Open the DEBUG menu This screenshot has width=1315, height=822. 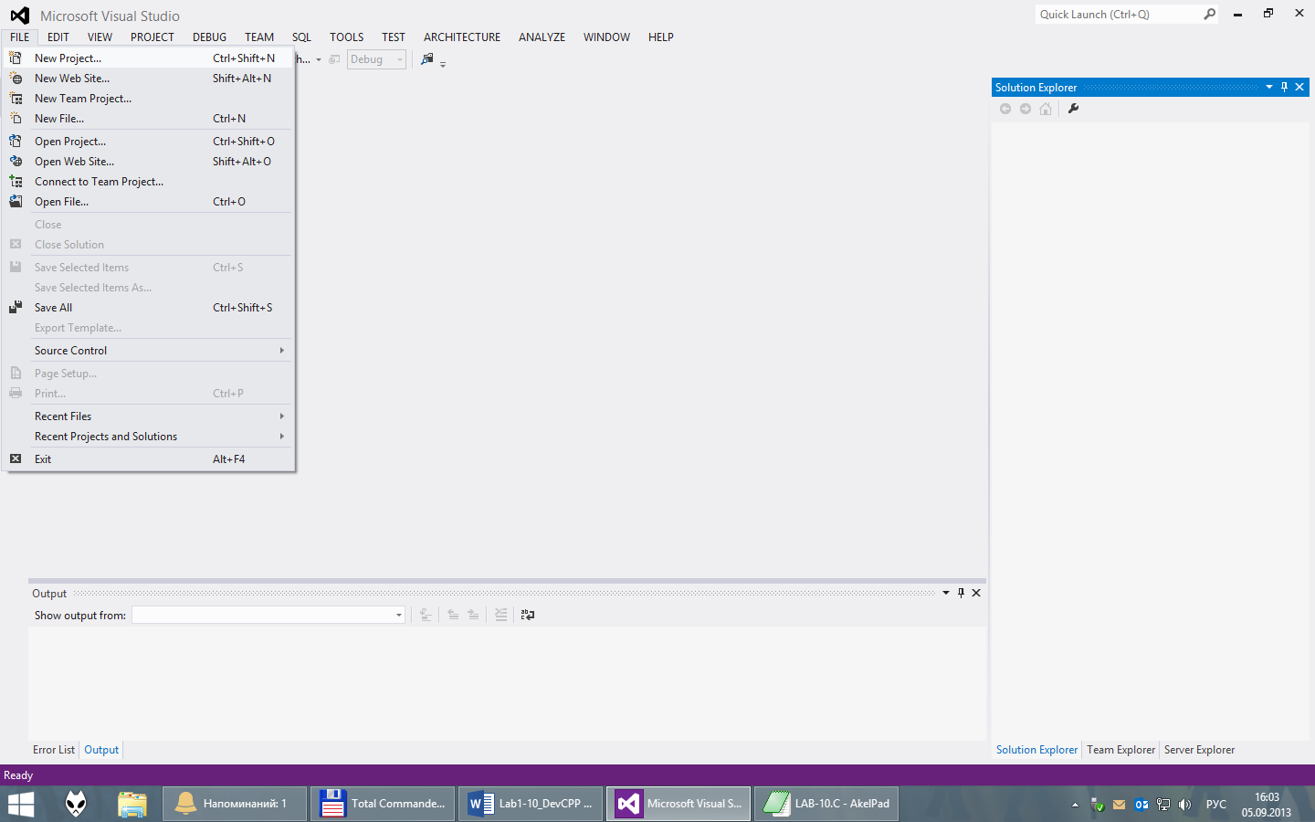(209, 37)
